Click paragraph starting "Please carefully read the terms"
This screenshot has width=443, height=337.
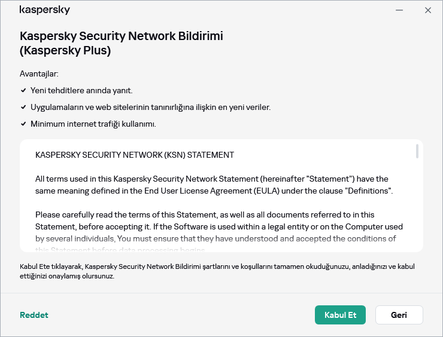(x=219, y=226)
